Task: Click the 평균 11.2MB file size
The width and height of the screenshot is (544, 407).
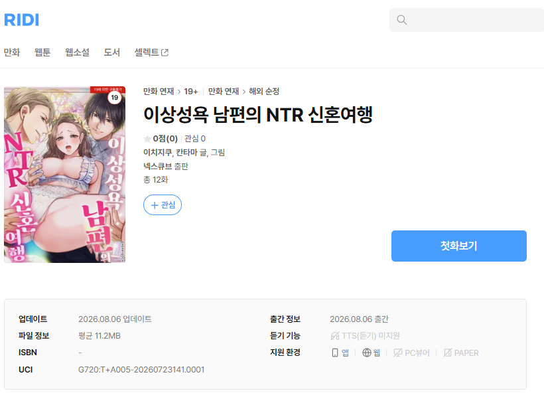Action: coord(100,336)
